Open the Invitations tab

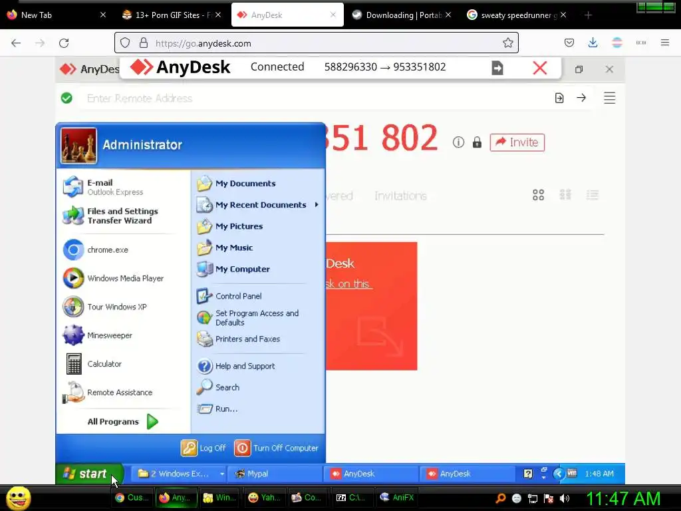pos(400,196)
